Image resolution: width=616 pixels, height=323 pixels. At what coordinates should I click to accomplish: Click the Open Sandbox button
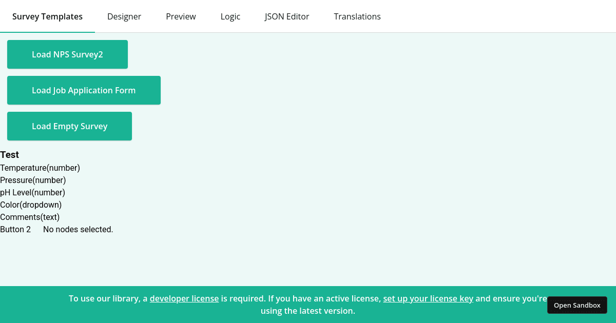[x=577, y=305]
